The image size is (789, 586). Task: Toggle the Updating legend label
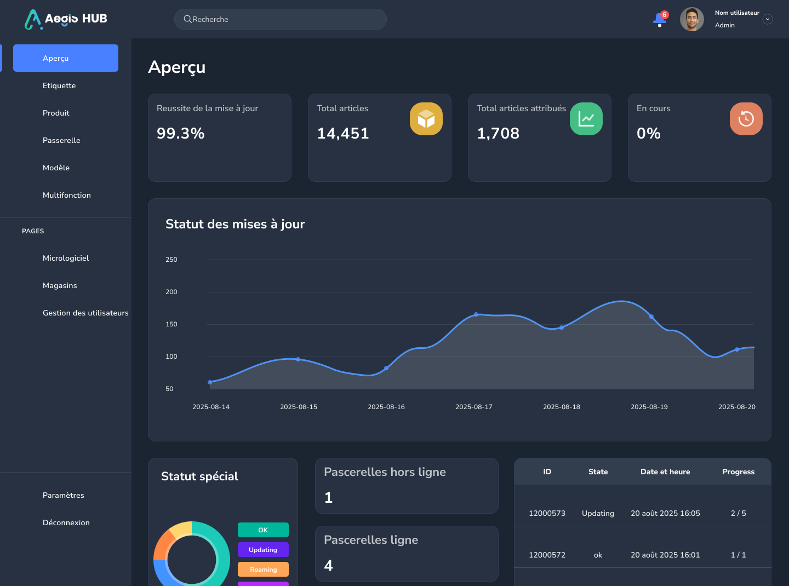tap(263, 550)
